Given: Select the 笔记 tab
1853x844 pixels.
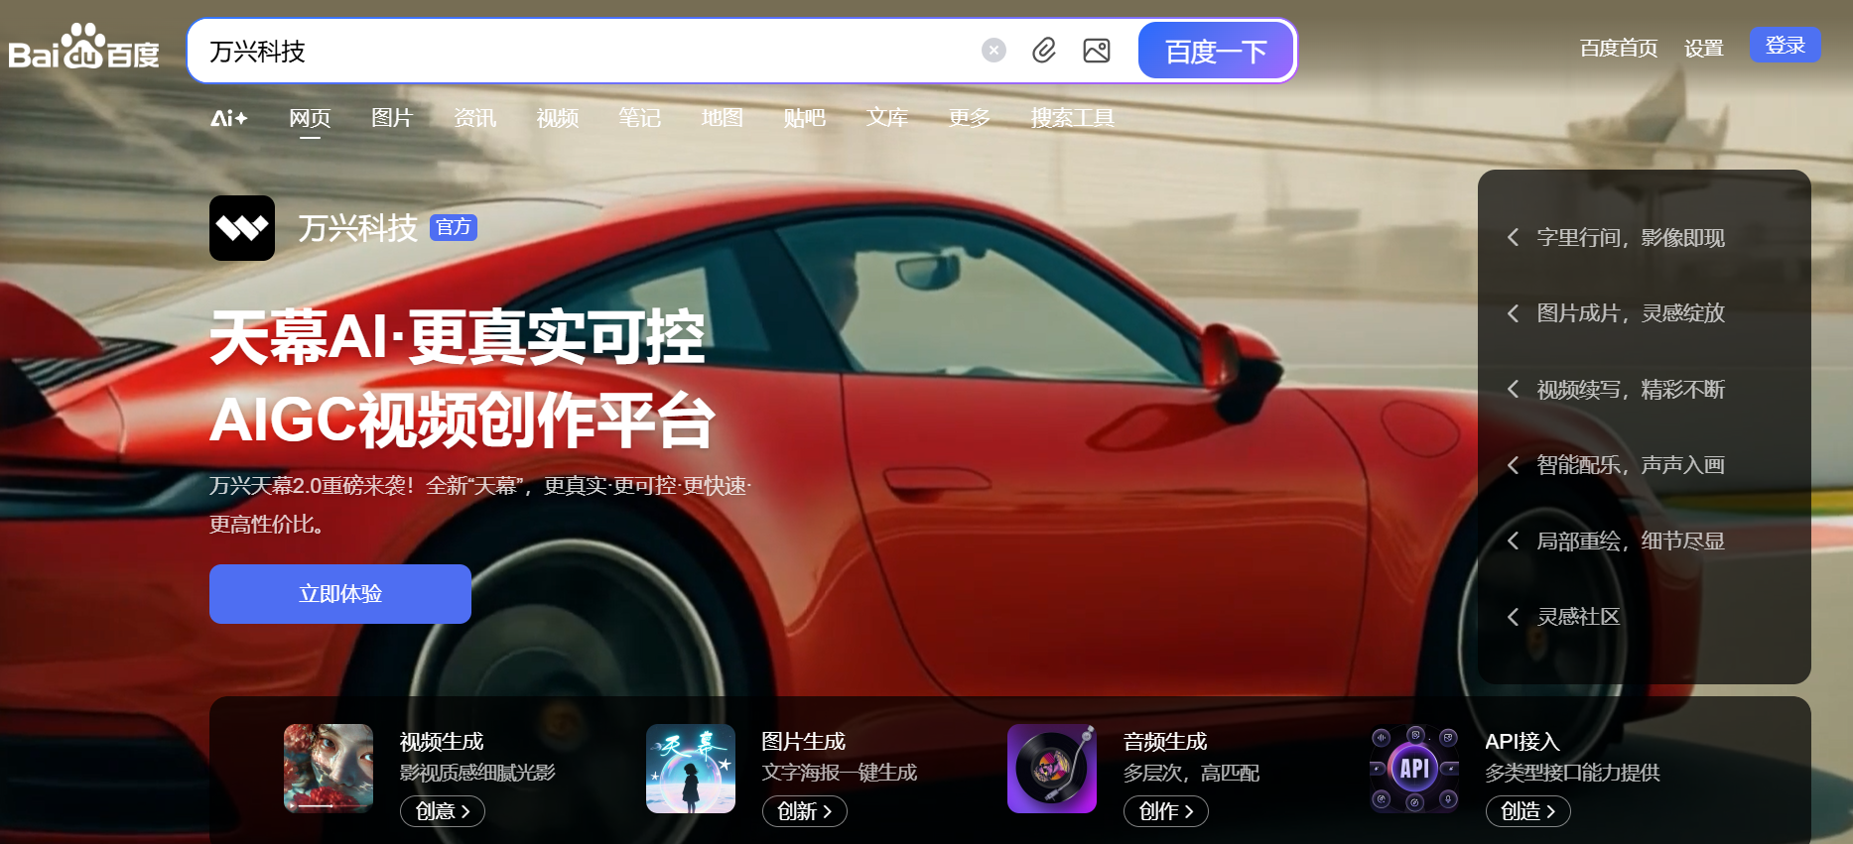Looking at the screenshot, I should pyautogui.click(x=639, y=118).
